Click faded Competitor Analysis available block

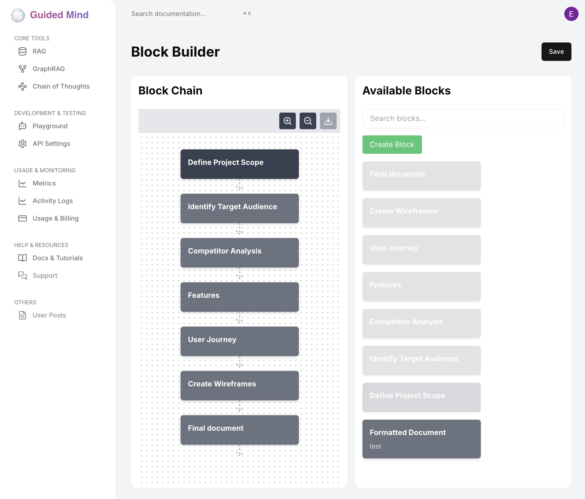(x=421, y=324)
